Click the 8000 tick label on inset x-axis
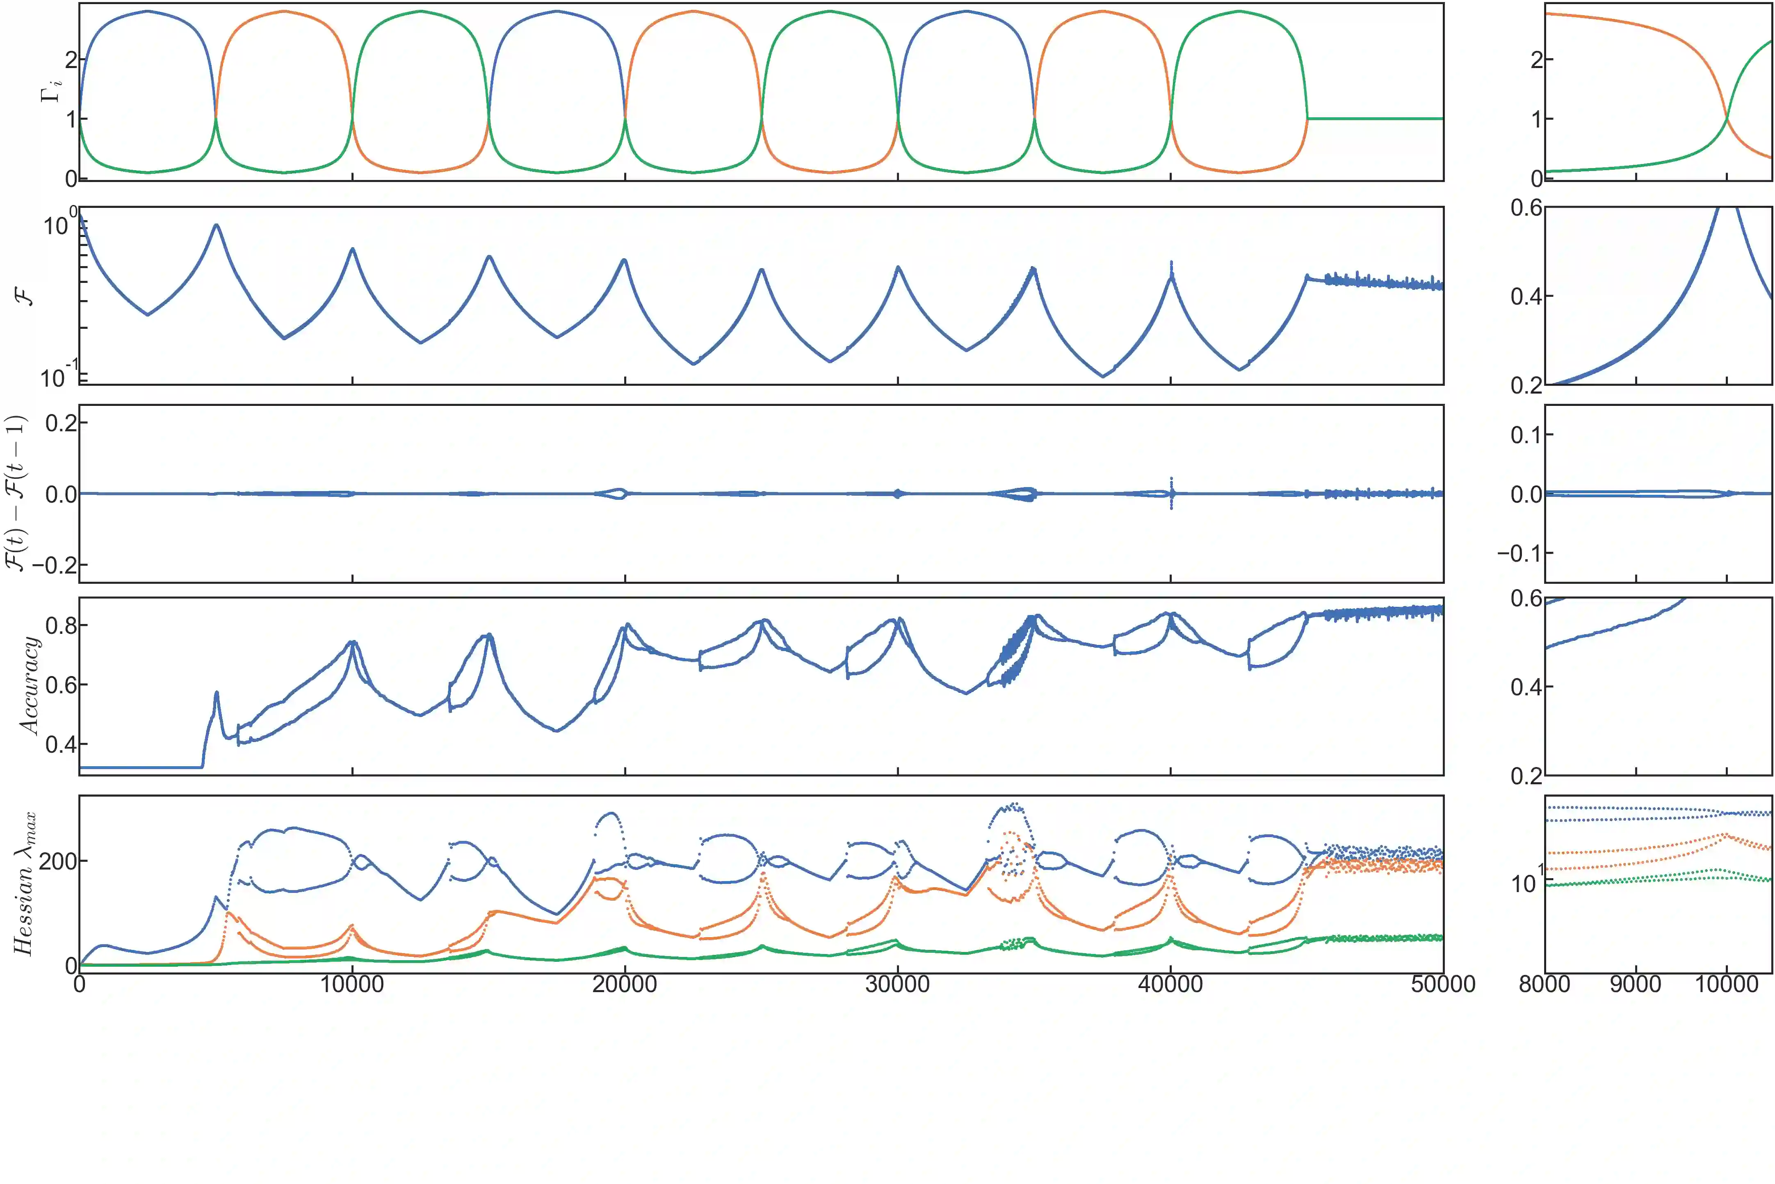Viewport: 1775px width, 1184px height. click(1545, 985)
